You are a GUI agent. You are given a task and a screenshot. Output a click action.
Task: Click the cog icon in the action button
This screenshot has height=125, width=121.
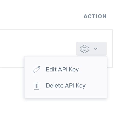pyautogui.click(x=84, y=49)
